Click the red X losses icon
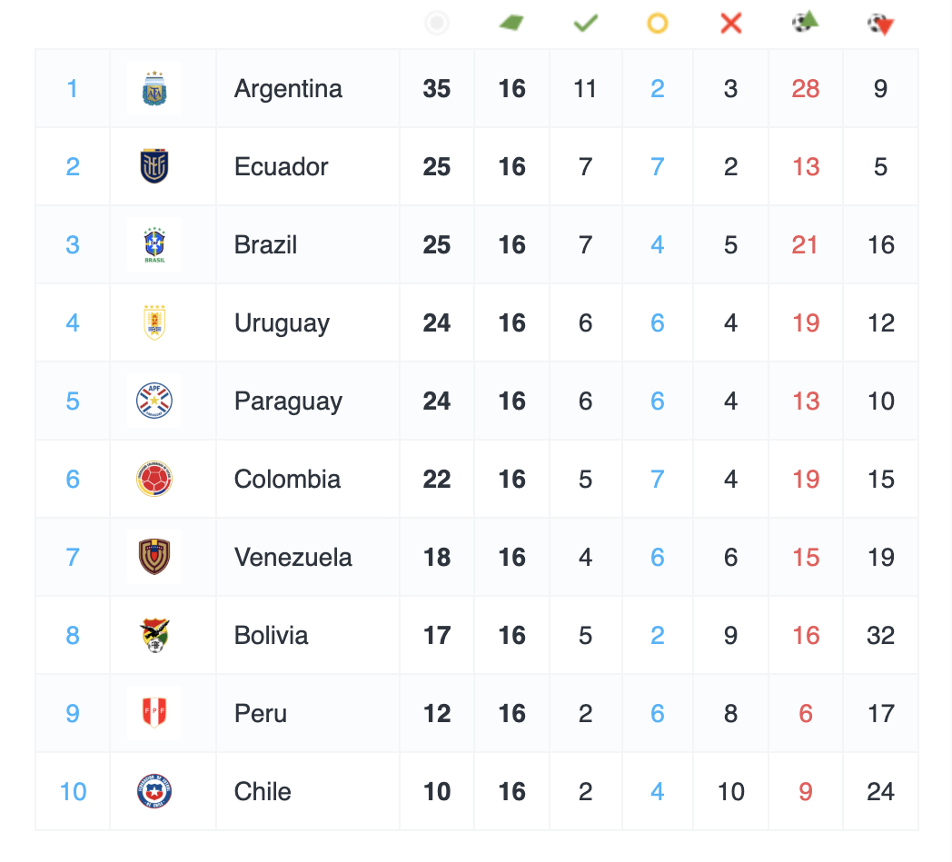 731,23
